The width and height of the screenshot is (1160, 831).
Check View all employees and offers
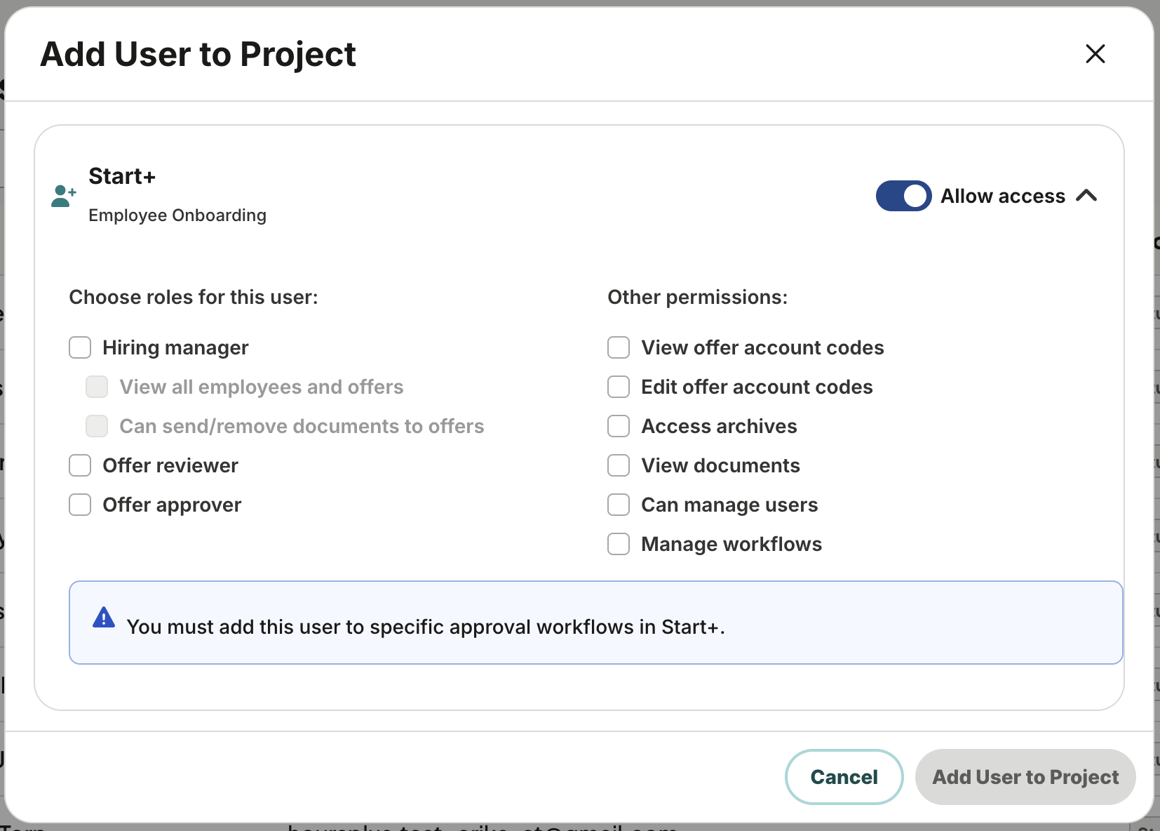97,387
